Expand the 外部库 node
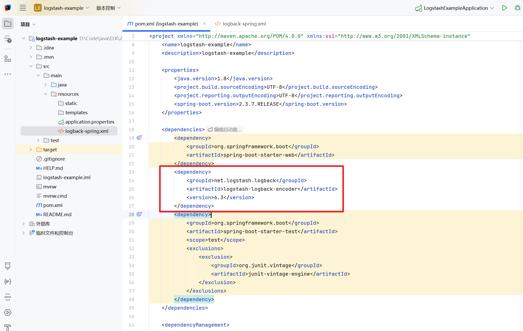 pyautogui.click(x=24, y=224)
